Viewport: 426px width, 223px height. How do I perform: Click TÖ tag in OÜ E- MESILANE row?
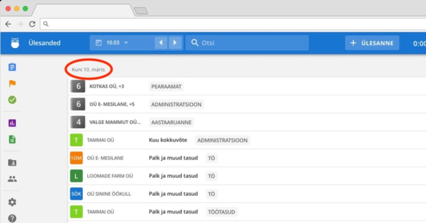pyautogui.click(x=212, y=158)
